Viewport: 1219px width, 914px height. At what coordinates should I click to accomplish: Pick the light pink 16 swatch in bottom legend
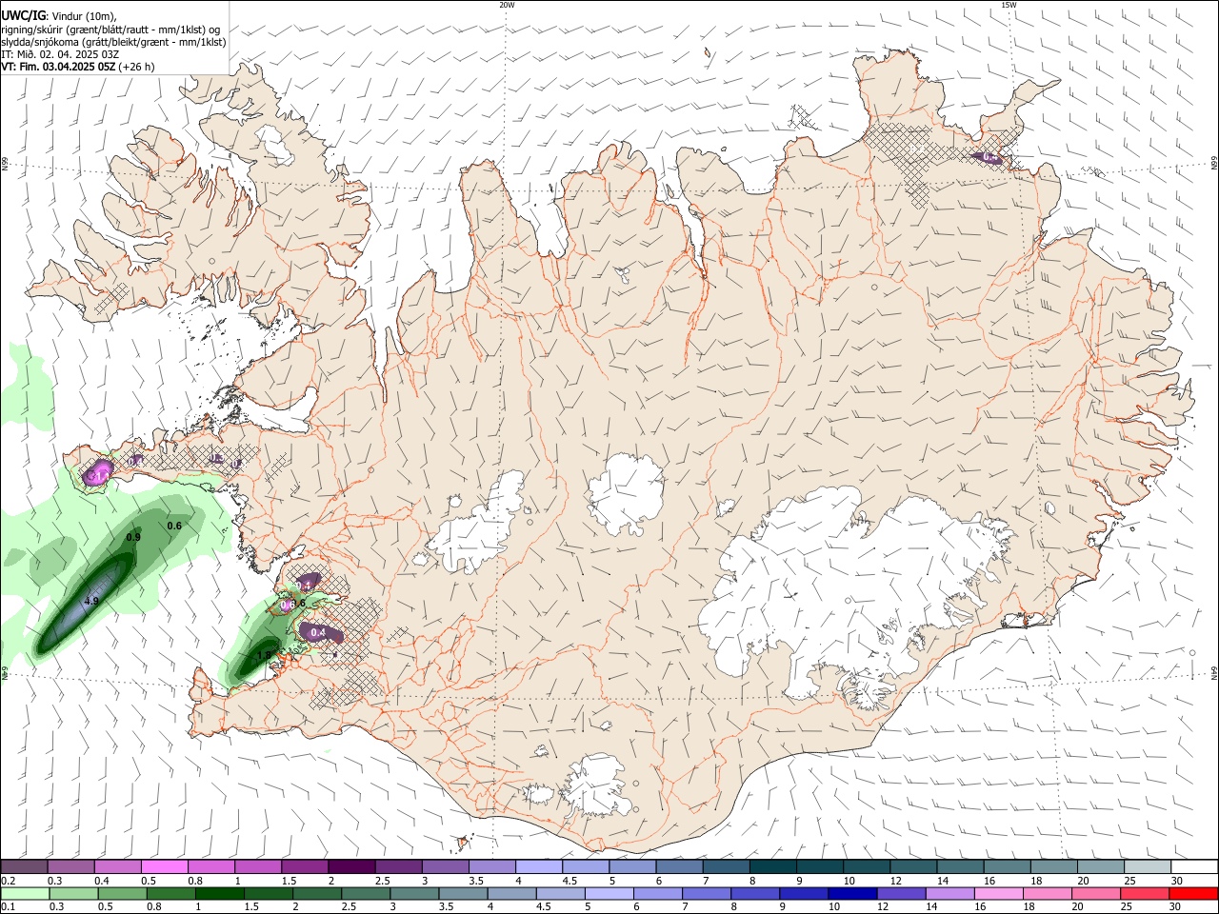(1000, 893)
